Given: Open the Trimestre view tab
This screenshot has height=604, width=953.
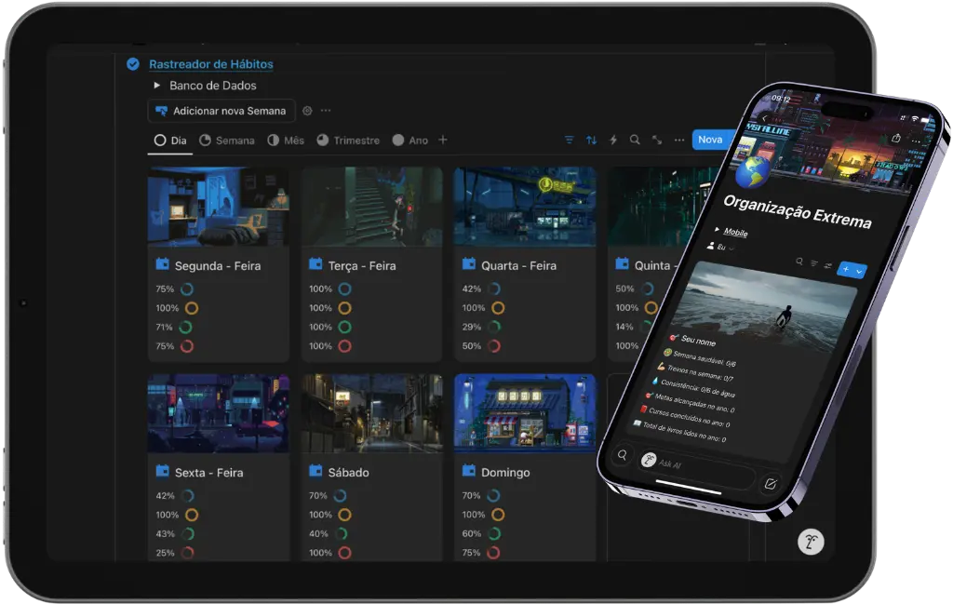Looking at the screenshot, I should pyautogui.click(x=348, y=141).
